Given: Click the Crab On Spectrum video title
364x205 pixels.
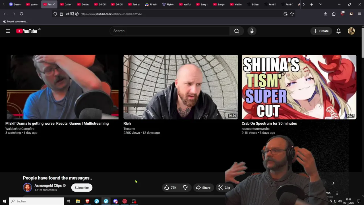Looking at the screenshot, I should [269, 123].
